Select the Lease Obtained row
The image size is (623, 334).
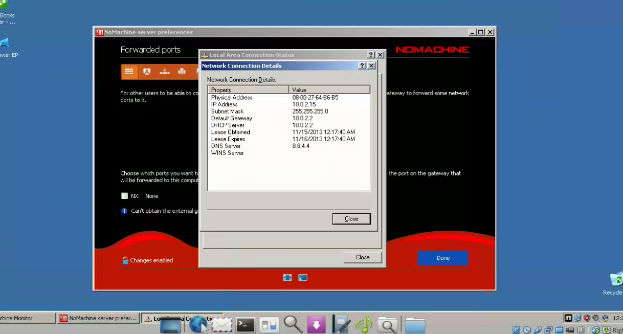pyautogui.click(x=289, y=132)
